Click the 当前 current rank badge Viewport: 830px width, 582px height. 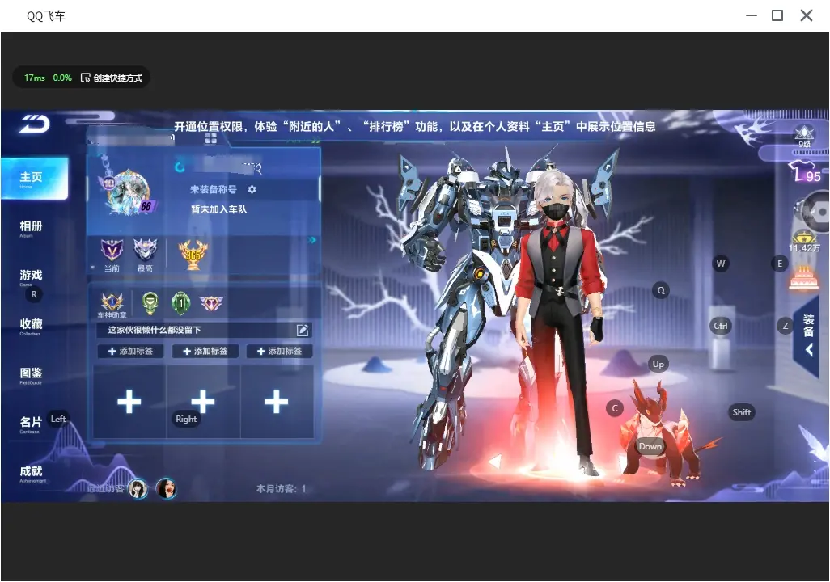pos(112,254)
